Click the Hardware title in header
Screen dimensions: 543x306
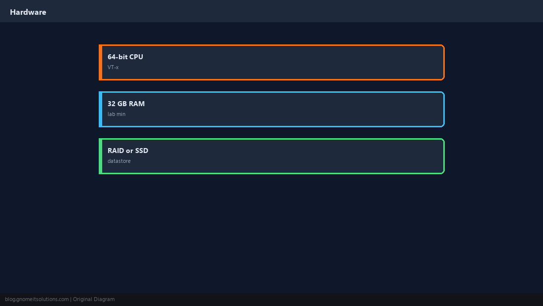pyautogui.click(x=28, y=12)
